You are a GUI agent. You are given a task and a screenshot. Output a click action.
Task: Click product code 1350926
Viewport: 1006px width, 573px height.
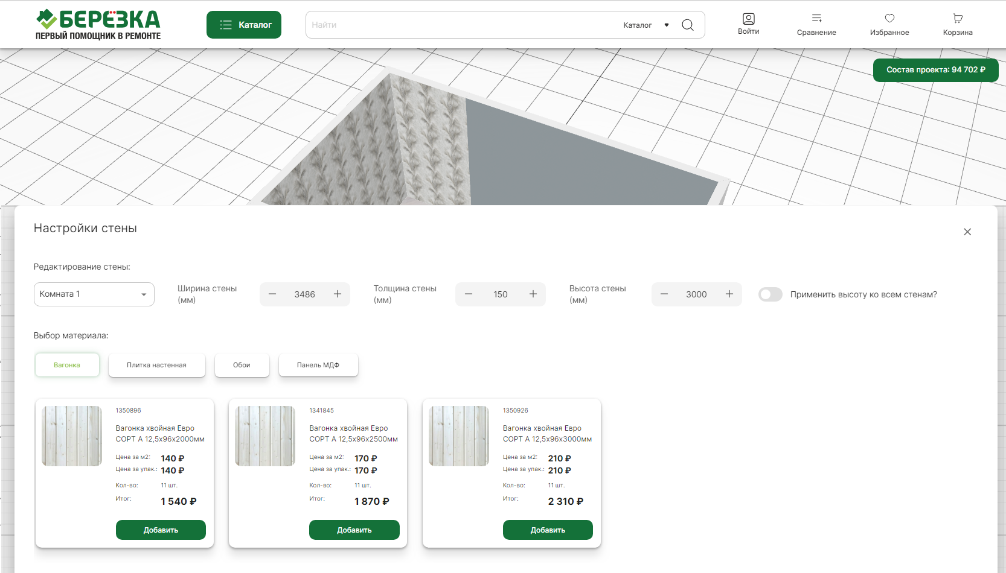coord(516,411)
